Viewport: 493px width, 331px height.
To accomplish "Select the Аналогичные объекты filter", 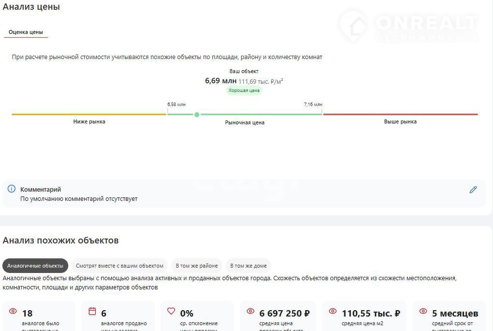I will tap(35, 266).
